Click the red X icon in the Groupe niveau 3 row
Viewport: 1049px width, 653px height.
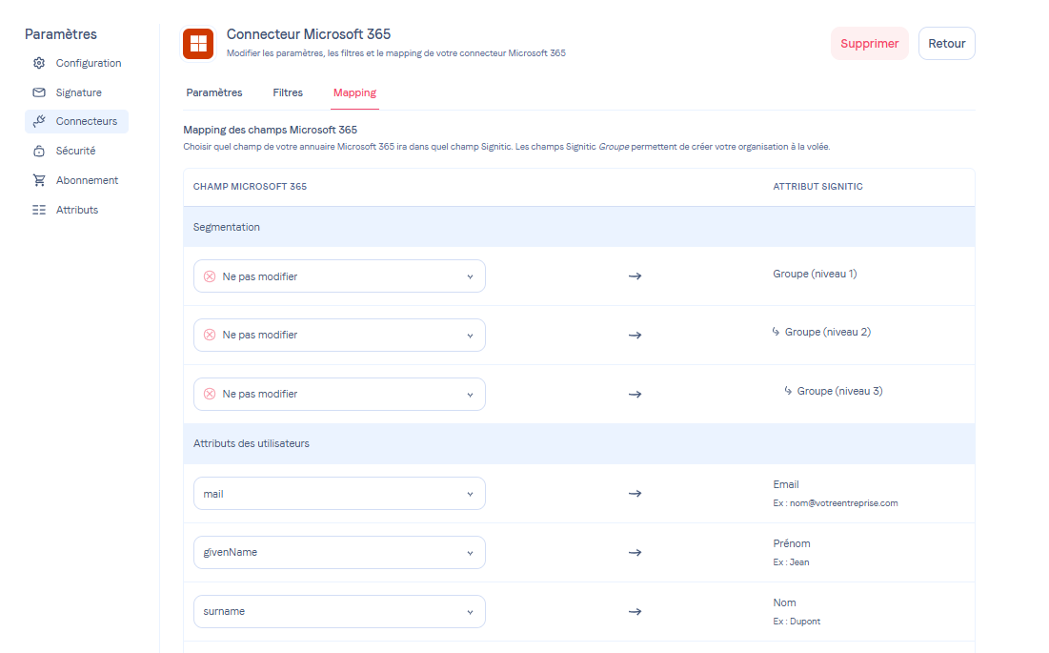tap(210, 394)
